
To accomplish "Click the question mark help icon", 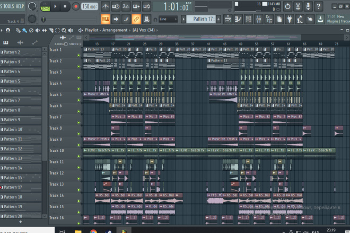I will [x=319, y=6].
